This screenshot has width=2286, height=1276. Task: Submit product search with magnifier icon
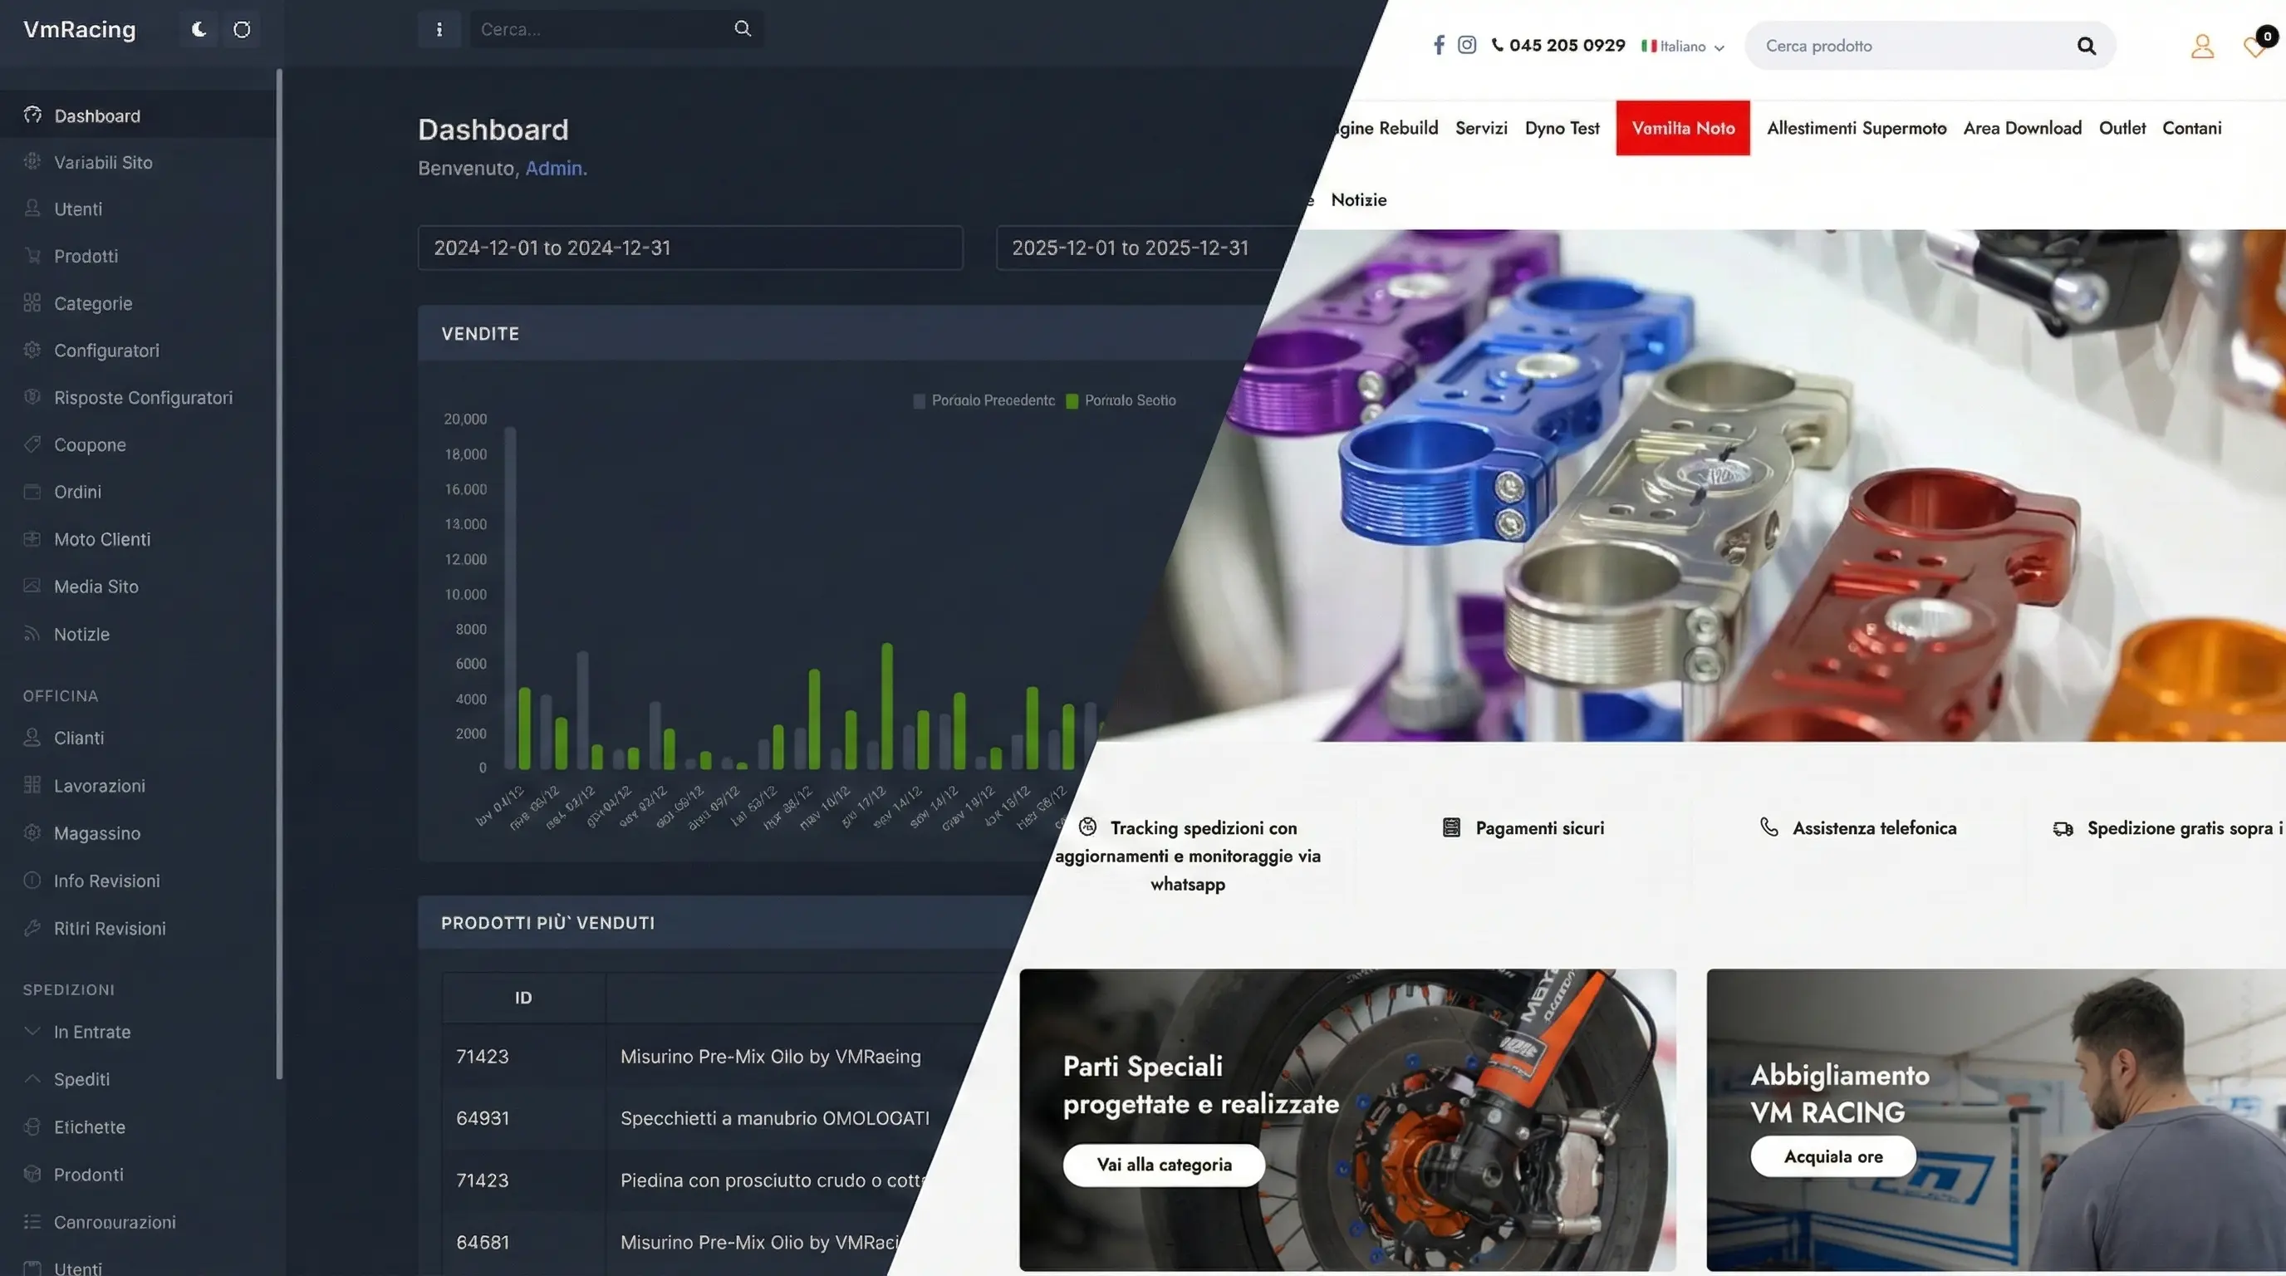[x=2086, y=47]
